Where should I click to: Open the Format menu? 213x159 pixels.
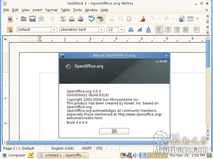coord(52,10)
